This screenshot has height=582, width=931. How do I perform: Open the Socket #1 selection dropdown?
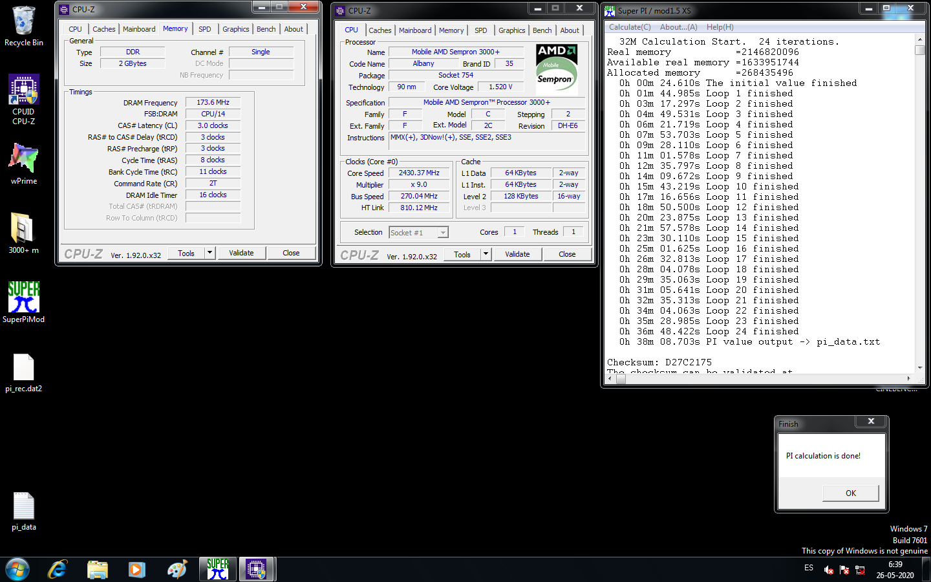pyautogui.click(x=418, y=232)
